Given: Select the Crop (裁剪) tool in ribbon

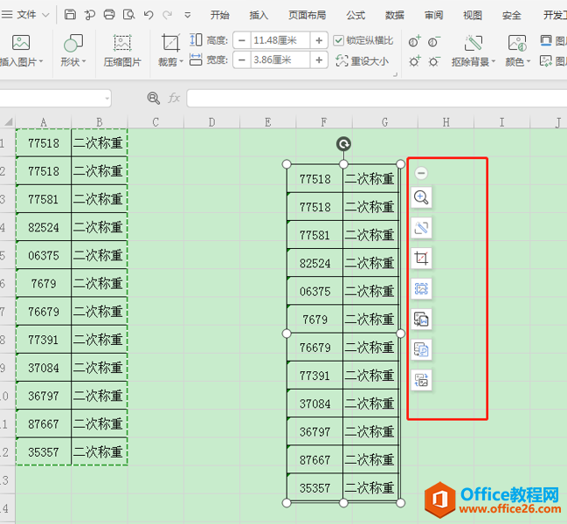Looking at the screenshot, I should tap(170, 43).
